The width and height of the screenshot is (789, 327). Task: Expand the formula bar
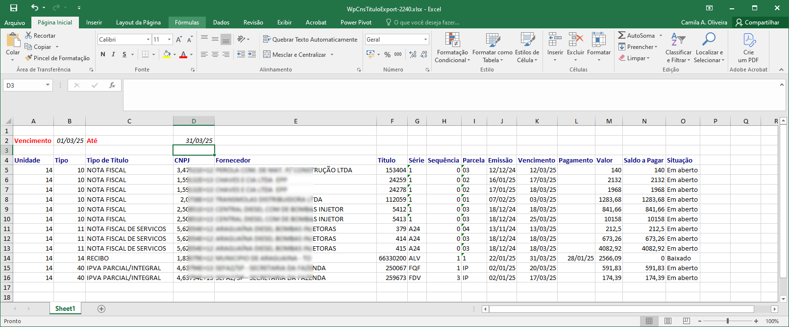[782, 85]
